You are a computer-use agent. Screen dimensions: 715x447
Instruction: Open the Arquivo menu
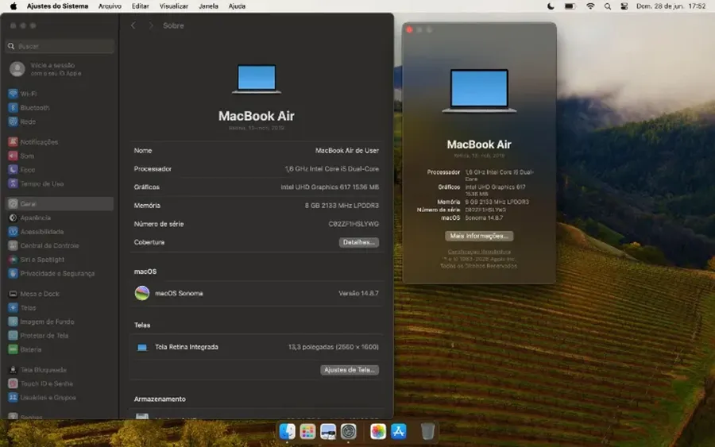[x=110, y=6]
